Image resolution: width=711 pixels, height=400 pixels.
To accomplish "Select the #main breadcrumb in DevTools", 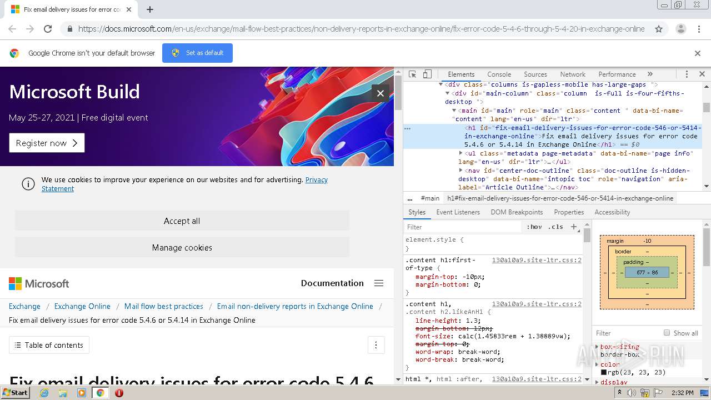I will pos(430,198).
